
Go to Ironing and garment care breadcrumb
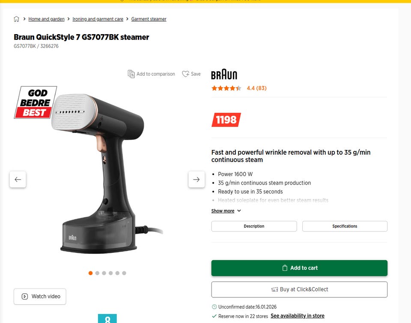click(x=98, y=19)
